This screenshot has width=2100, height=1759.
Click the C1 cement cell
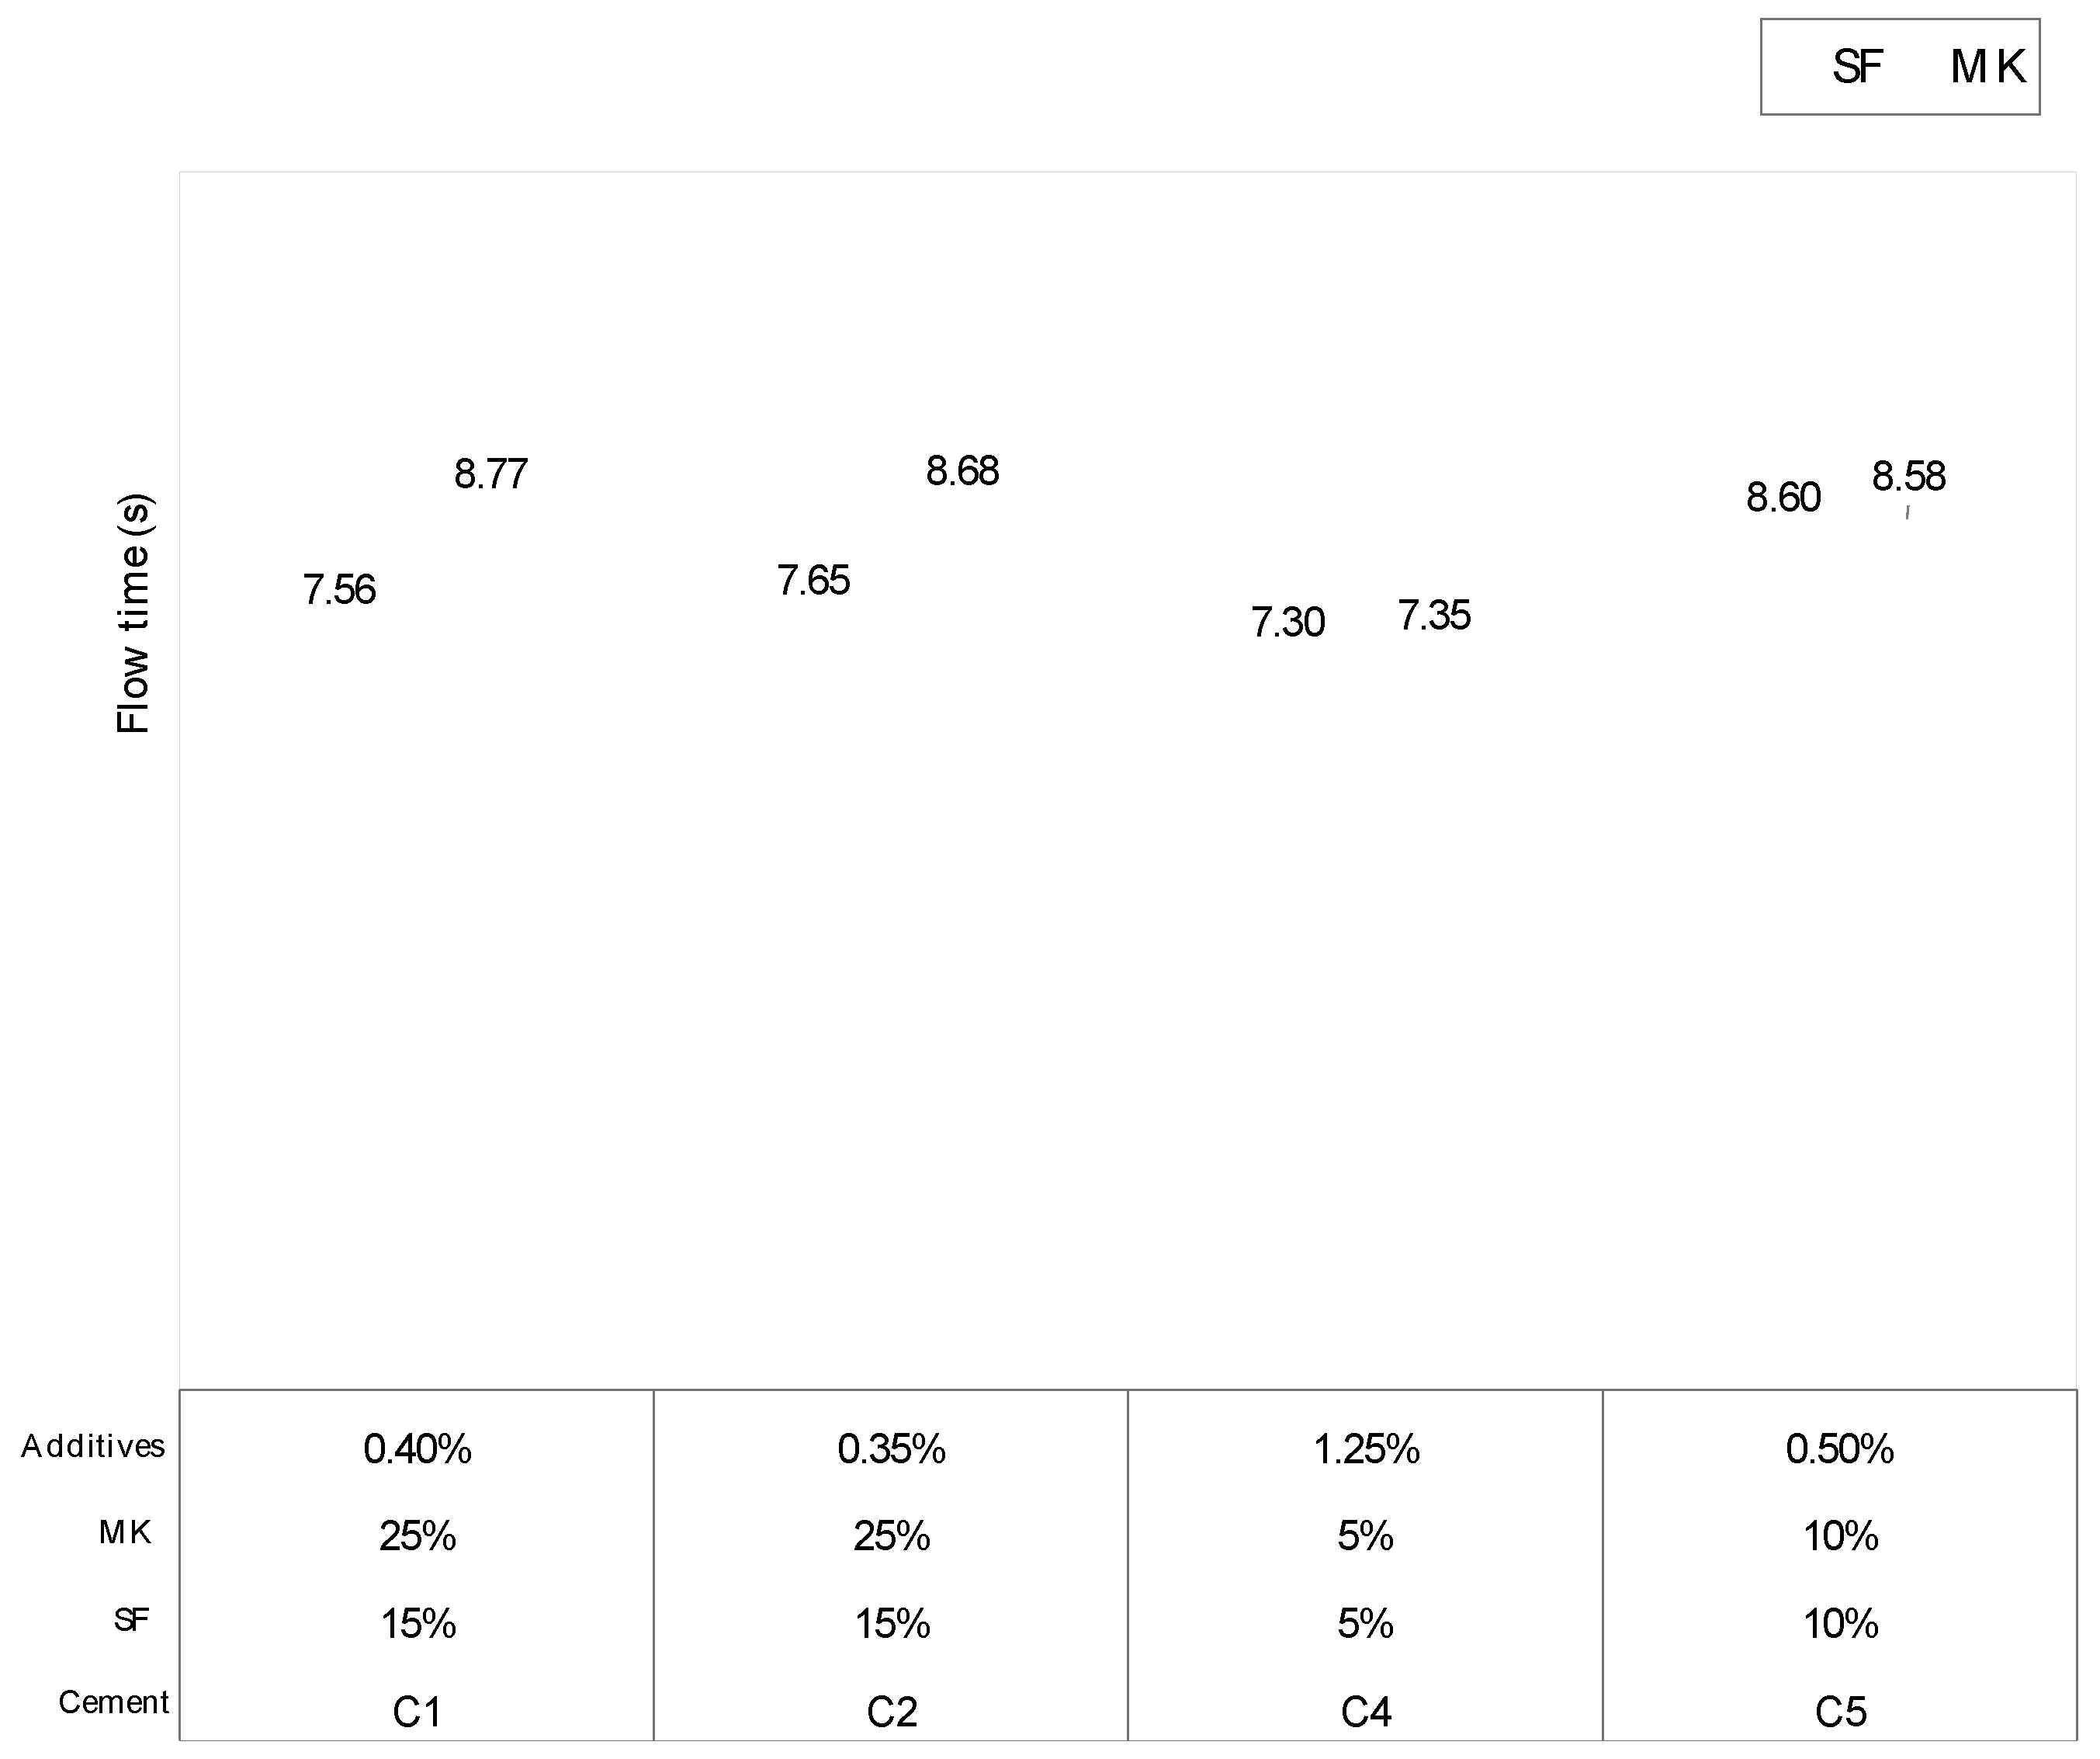(417, 1713)
